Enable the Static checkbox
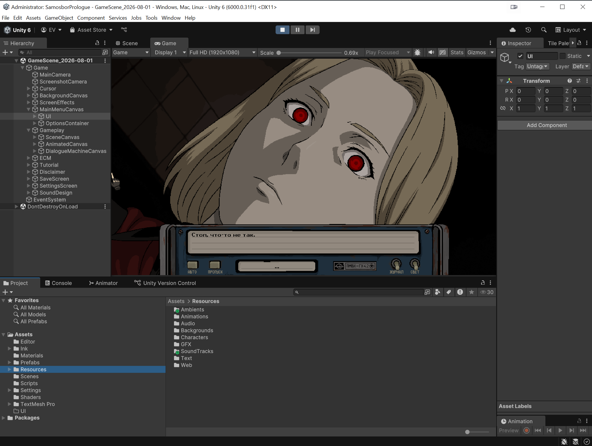The image size is (592, 446). 562,56
